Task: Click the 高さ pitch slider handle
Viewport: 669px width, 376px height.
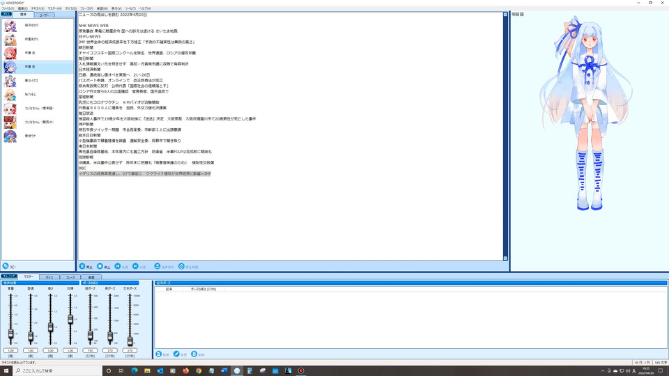Action: click(x=50, y=327)
